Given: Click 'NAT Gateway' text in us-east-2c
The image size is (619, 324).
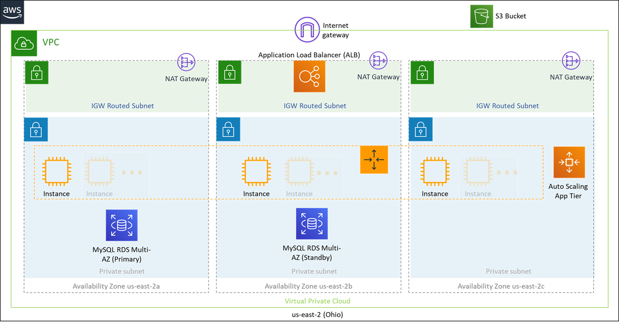Looking at the screenshot, I should click(571, 77).
